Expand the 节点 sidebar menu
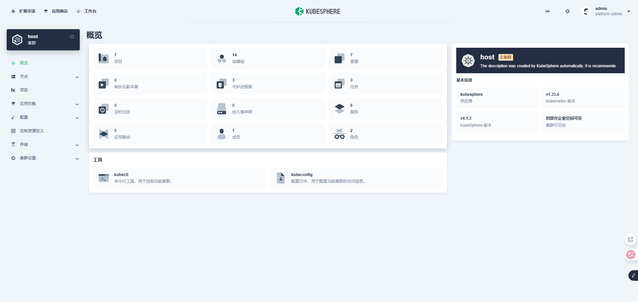 tap(45, 77)
